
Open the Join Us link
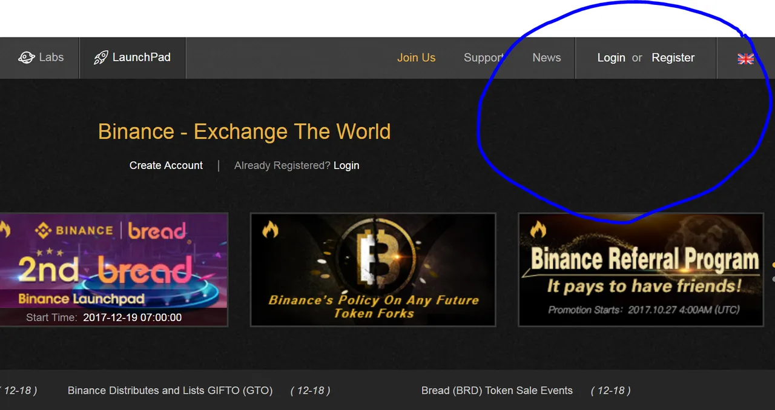416,58
